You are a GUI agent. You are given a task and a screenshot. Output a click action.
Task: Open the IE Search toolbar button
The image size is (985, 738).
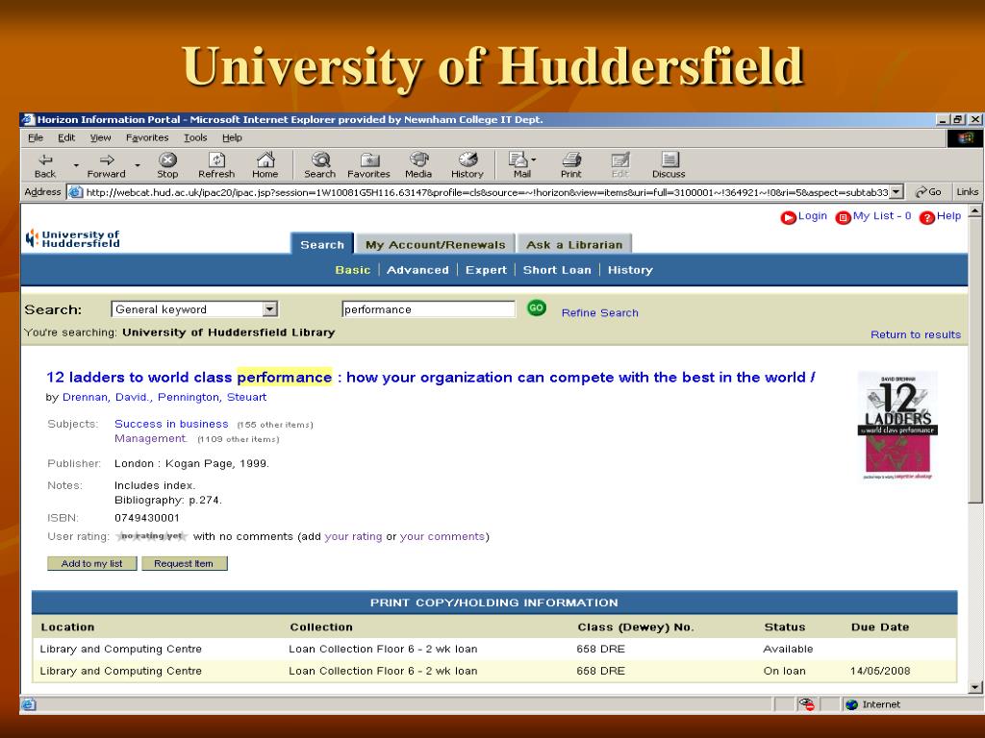319,165
